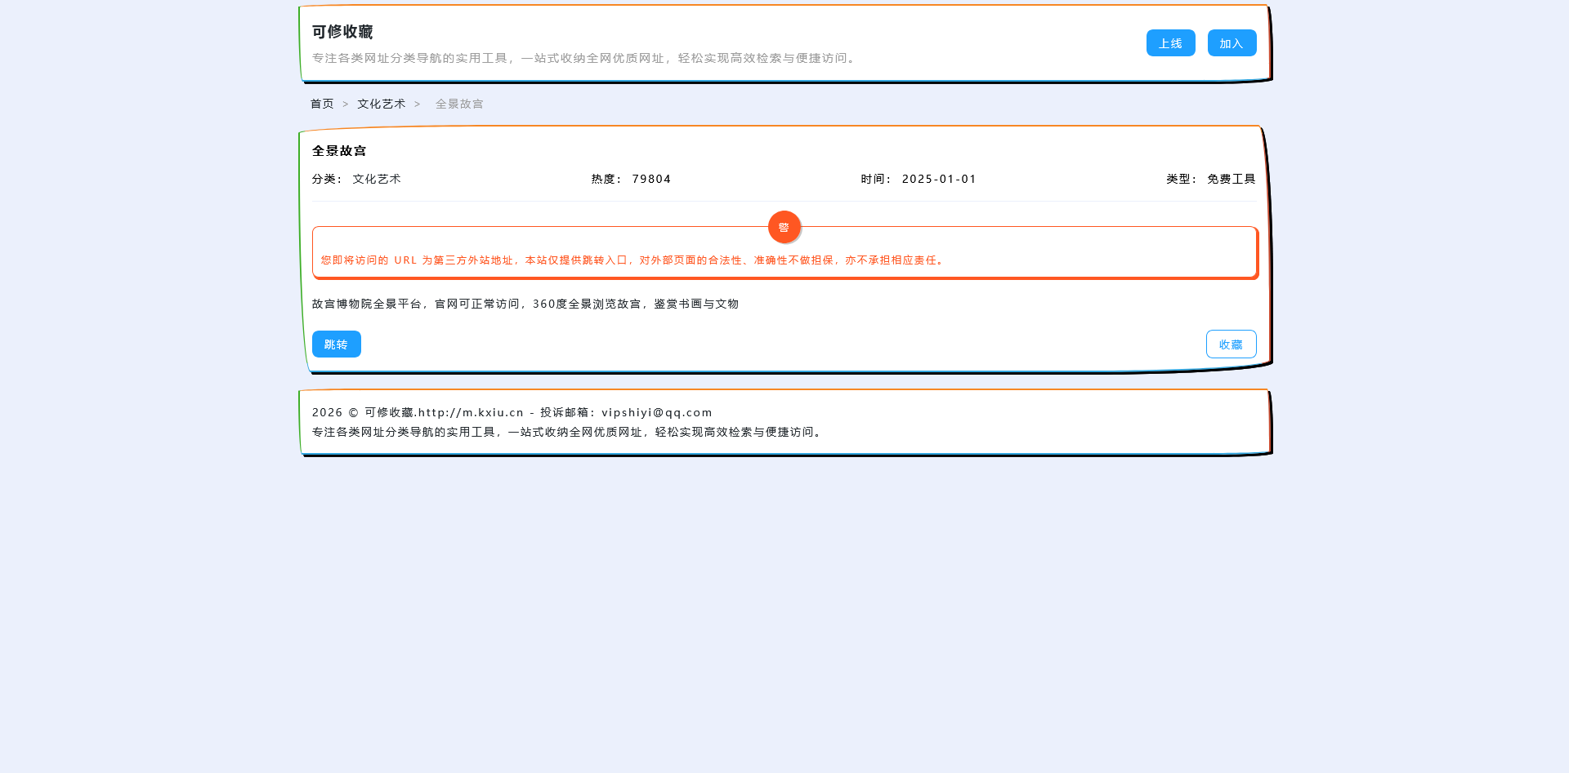
Task: Click the heat value 79804
Action: (651, 179)
